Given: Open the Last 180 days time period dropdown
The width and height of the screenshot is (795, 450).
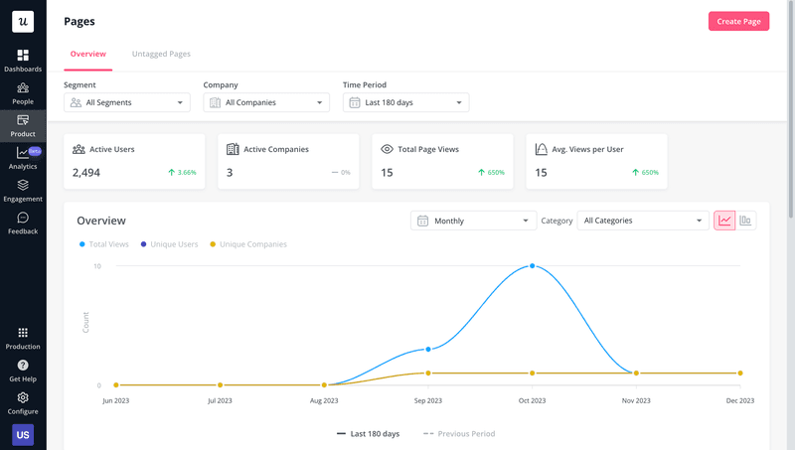Looking at the screenshot, I should coord(405,102).
